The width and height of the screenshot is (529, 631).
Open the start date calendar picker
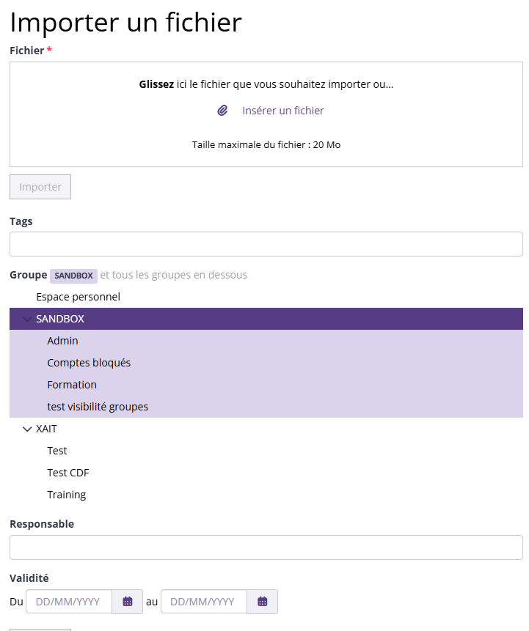coord(128,602)
